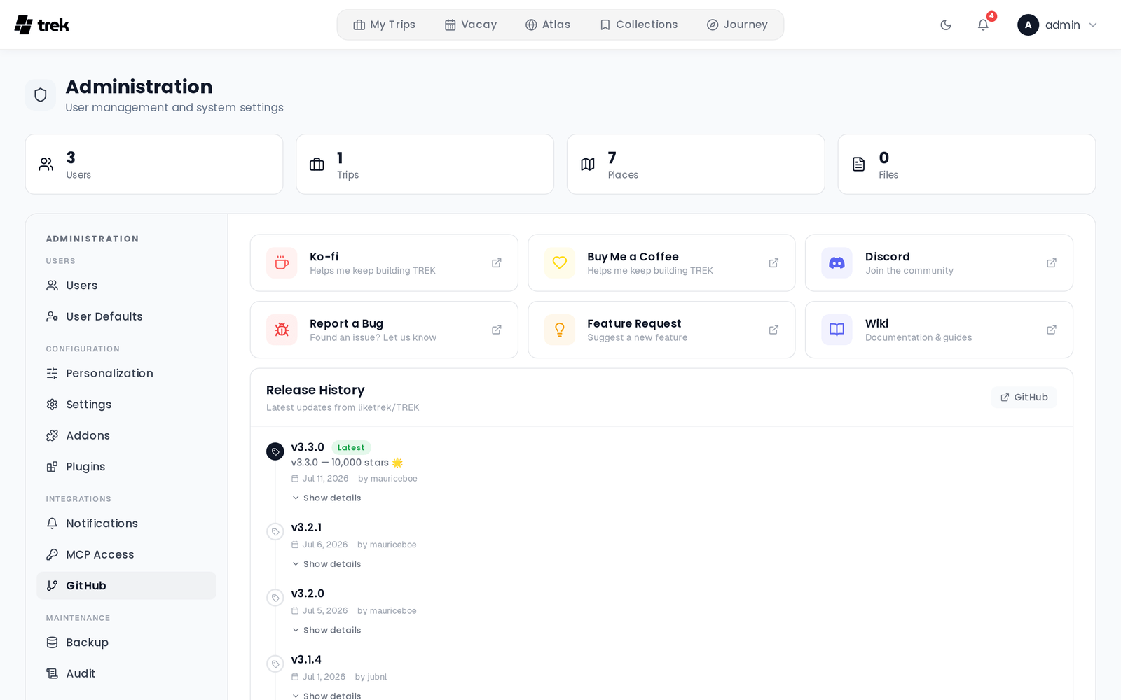
Task: Click Wiki Documentation & guides text
Action: [919, 337]
